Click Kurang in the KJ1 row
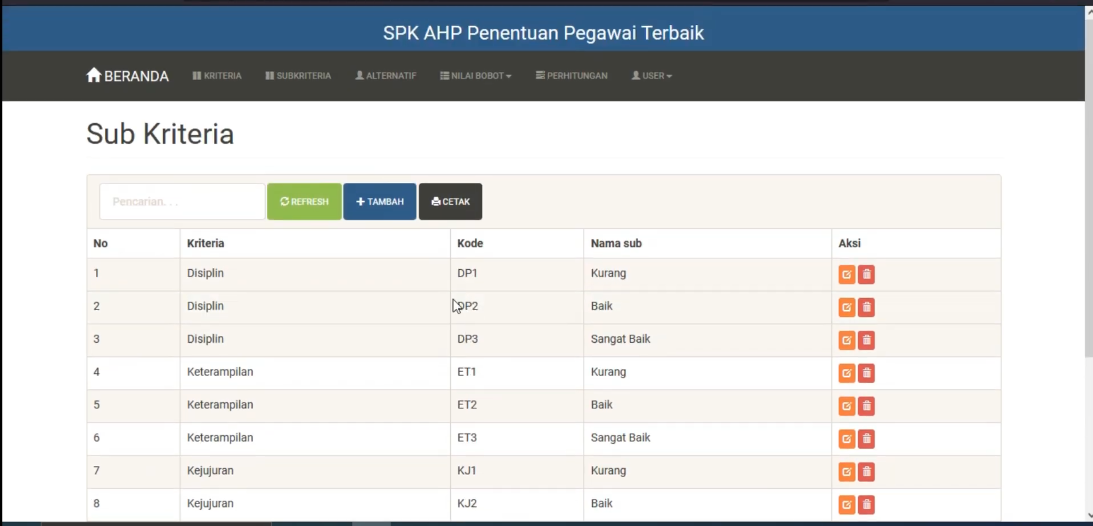 (609, 470)
